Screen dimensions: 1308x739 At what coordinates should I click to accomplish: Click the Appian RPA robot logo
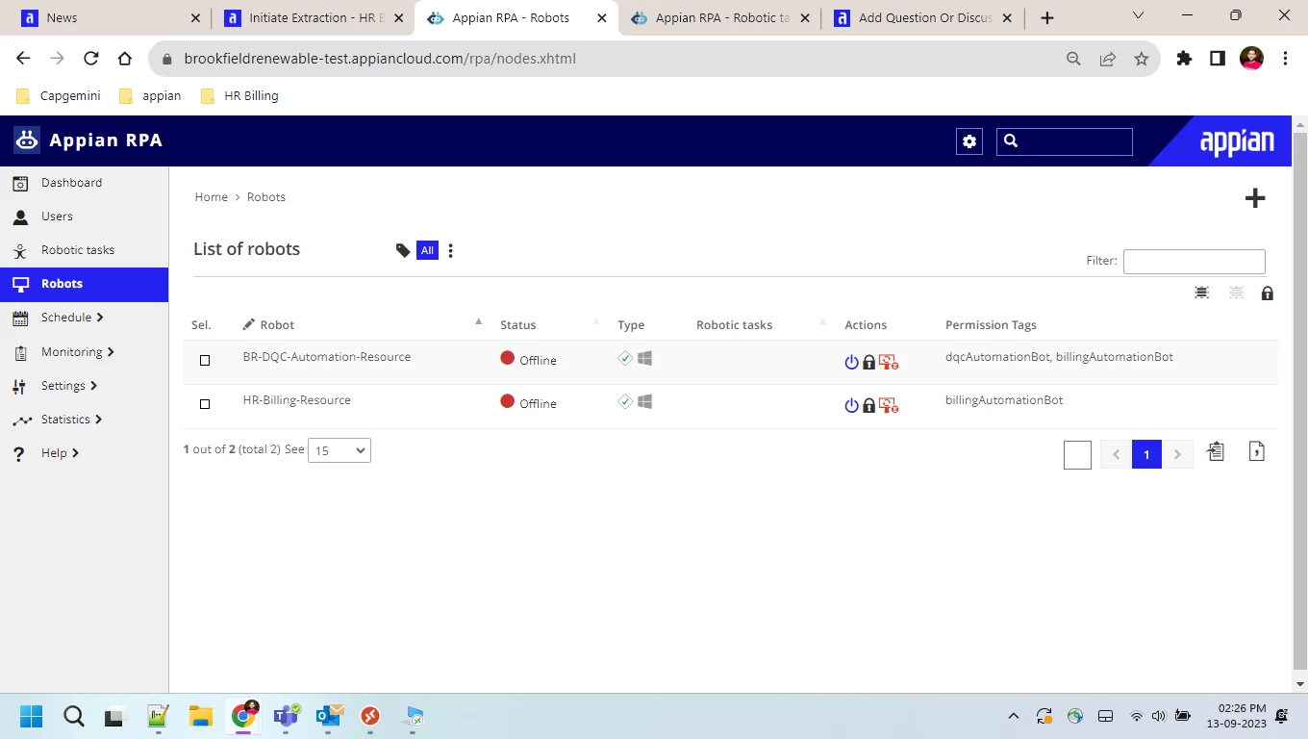(x=27, y=140)
